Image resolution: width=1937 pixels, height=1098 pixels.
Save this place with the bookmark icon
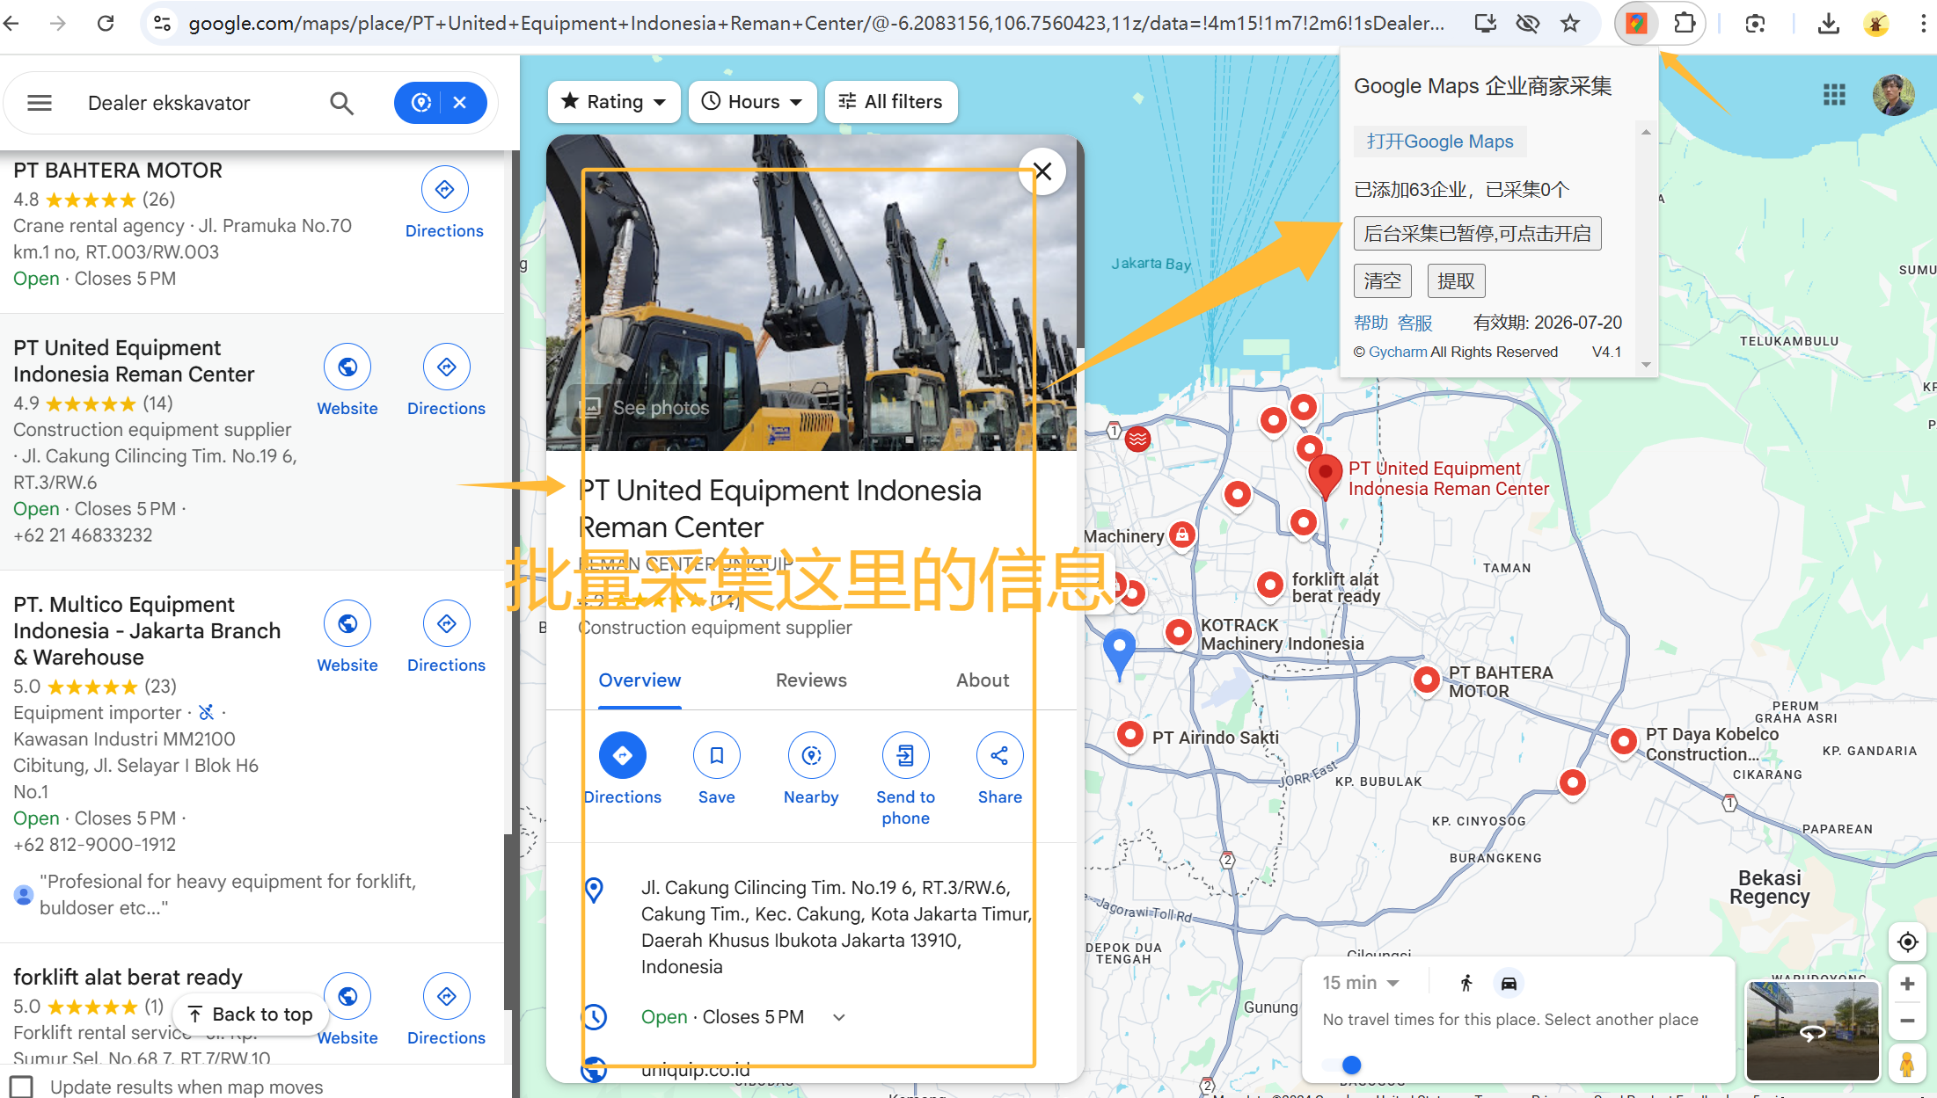coord(717,755)
